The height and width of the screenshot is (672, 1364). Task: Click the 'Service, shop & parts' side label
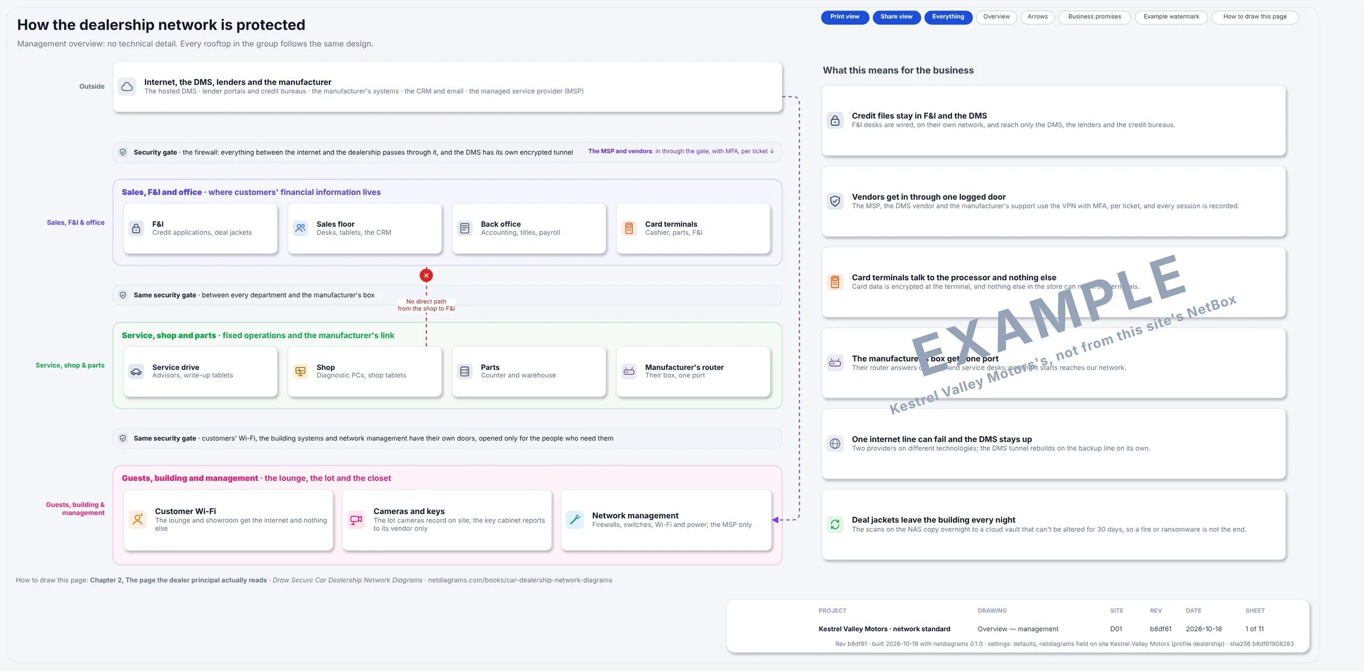coord(70,366)
